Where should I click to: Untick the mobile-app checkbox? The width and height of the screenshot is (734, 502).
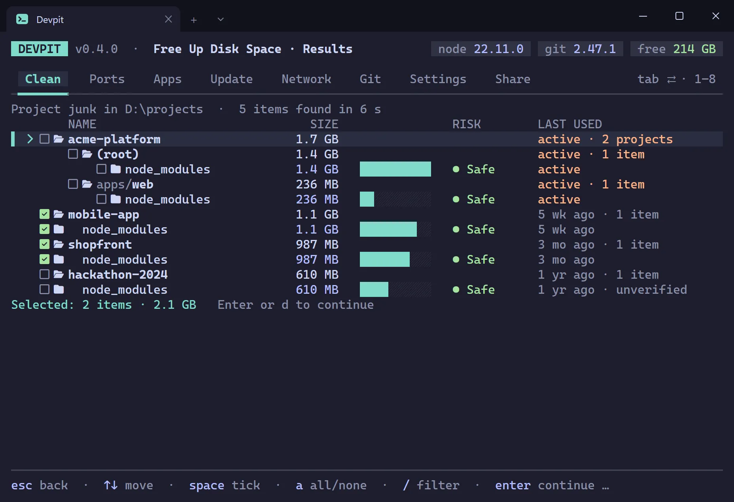pos(44,214)
